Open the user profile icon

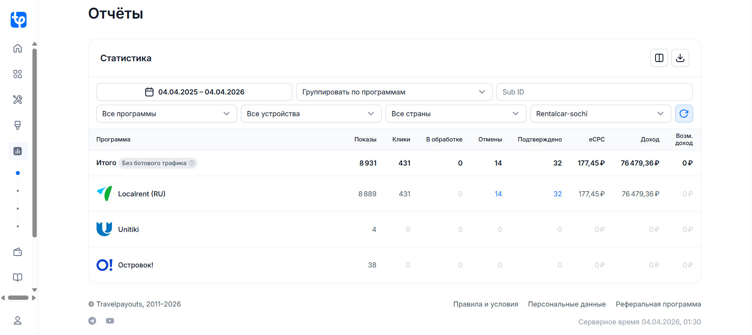point(17,320)
